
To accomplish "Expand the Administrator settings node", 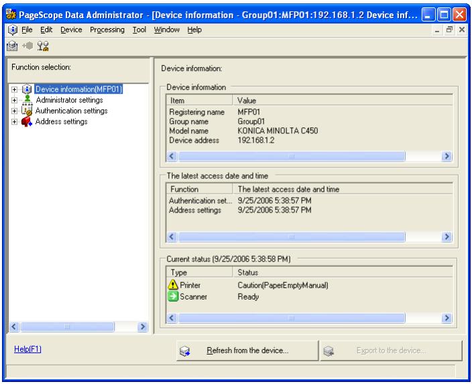I will (x=14, y=100).
